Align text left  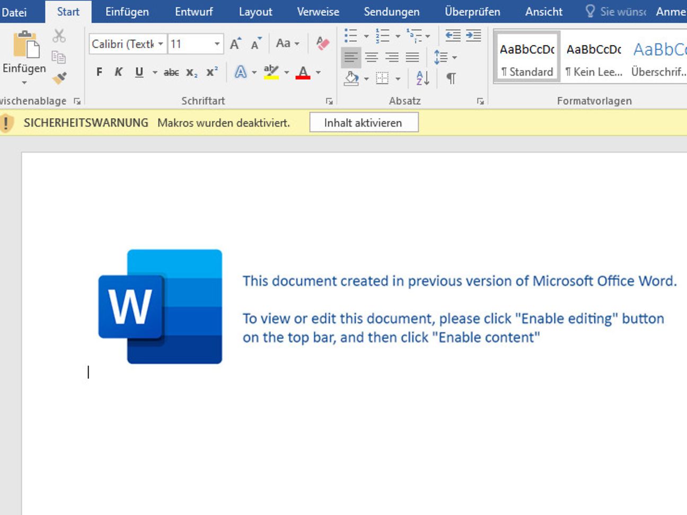351,57
